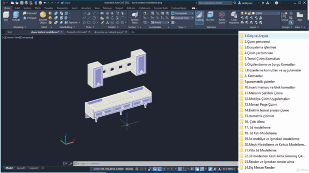Toggle snap mode in status bar
The height and width of the screenshot is (173, 309).
pos(141,169)
